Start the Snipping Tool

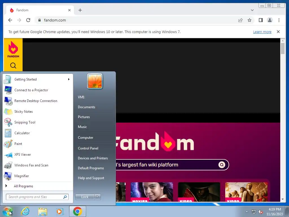click(x=38, y=122)
